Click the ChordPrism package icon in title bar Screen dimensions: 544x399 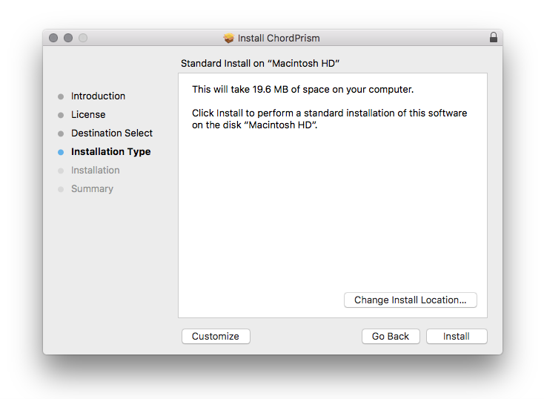229,38
